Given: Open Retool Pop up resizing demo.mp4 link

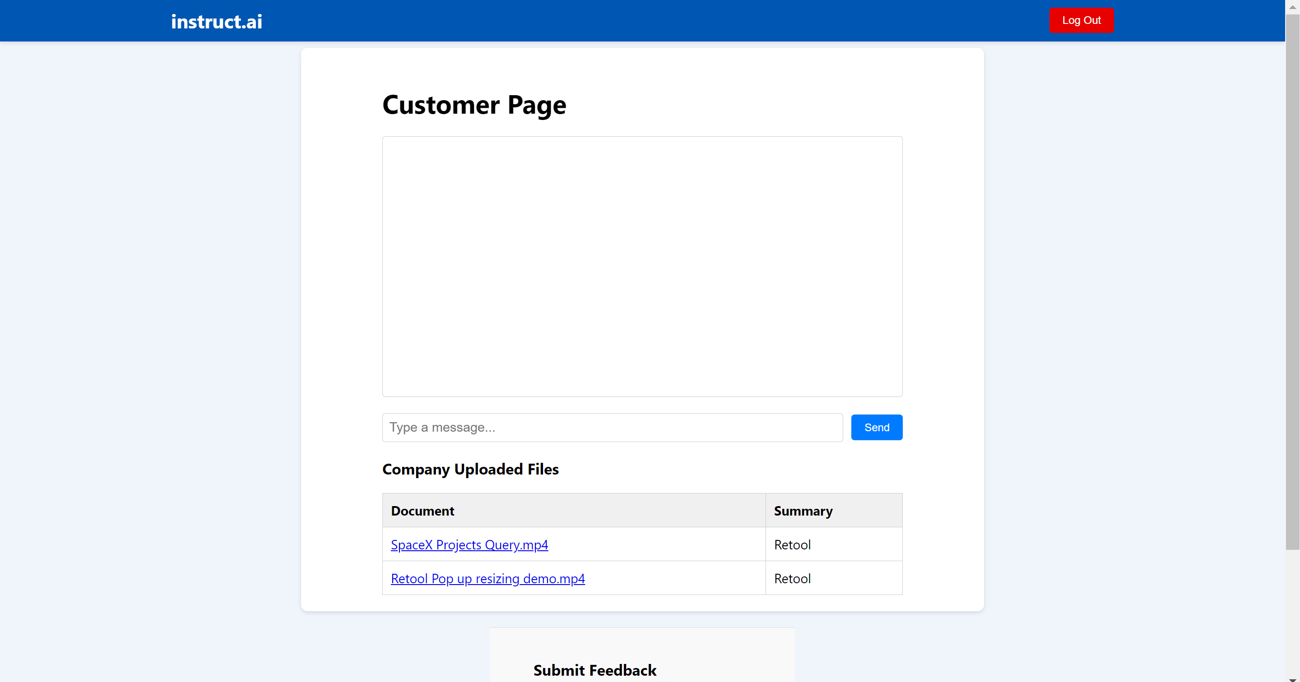Looking at the screenshot, I should (x=487, y=579).
